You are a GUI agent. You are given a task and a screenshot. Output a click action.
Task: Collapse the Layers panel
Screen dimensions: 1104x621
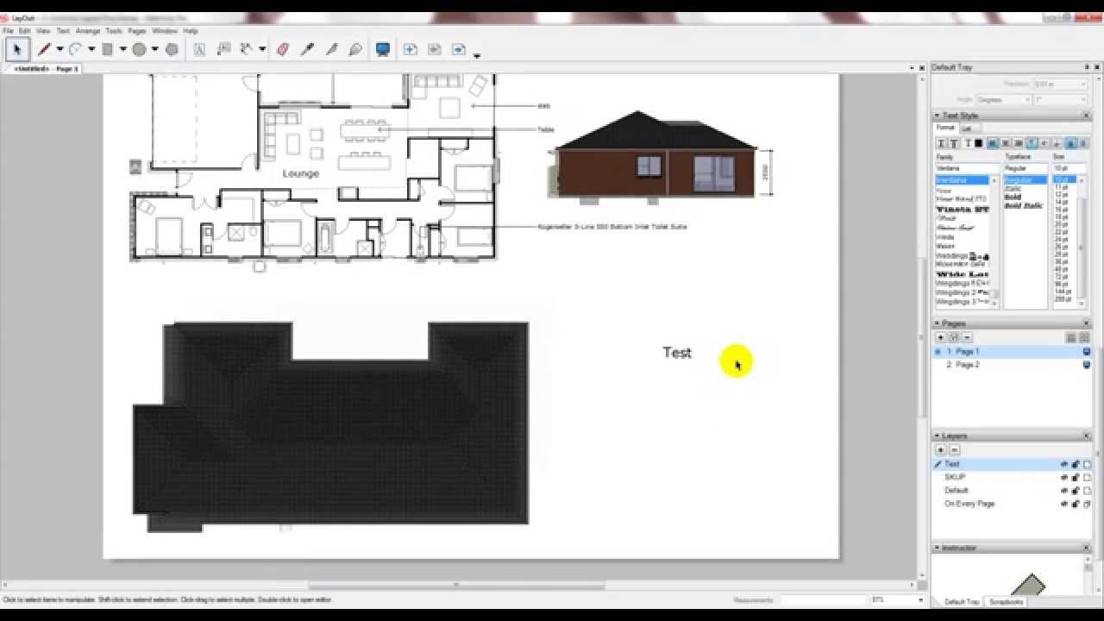click(937, 436)
